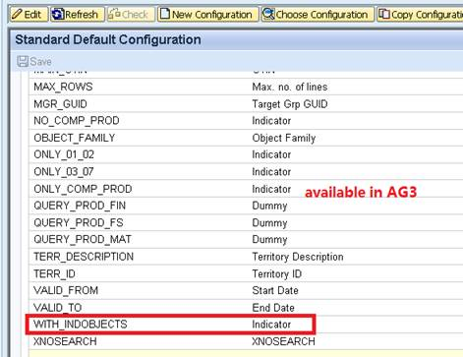Click the Refresh arrows icon
The image size is (463, 357).
[x=58, y=15]
